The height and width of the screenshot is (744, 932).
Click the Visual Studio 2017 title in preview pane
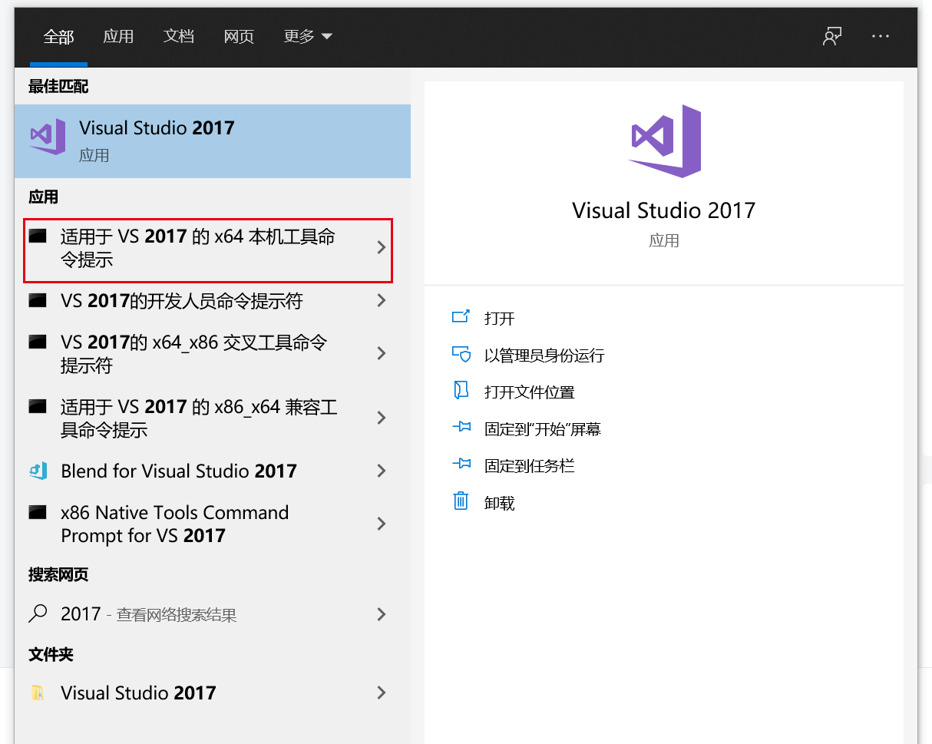click(664, 210)
